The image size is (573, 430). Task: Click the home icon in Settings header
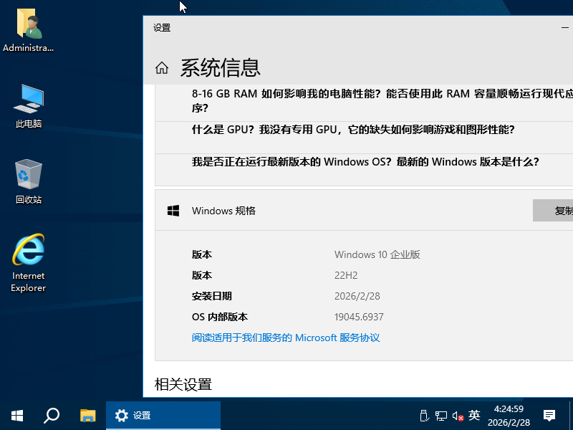click(162, 68)
